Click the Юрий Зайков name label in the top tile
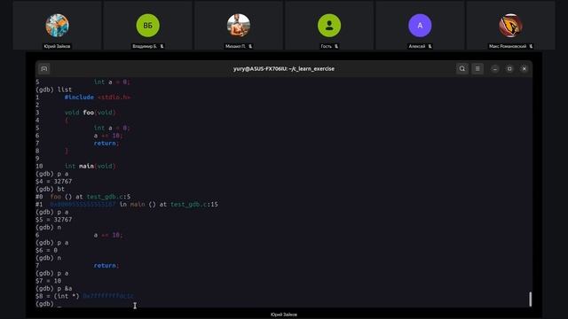568x319 pixels. tap(57, 46)
